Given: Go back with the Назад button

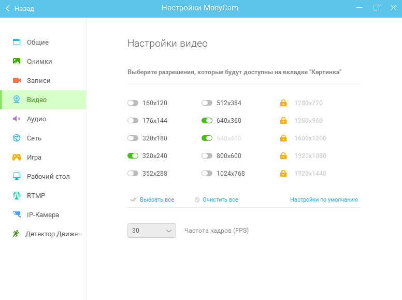Looking at the screenshot, I should 20,8.
